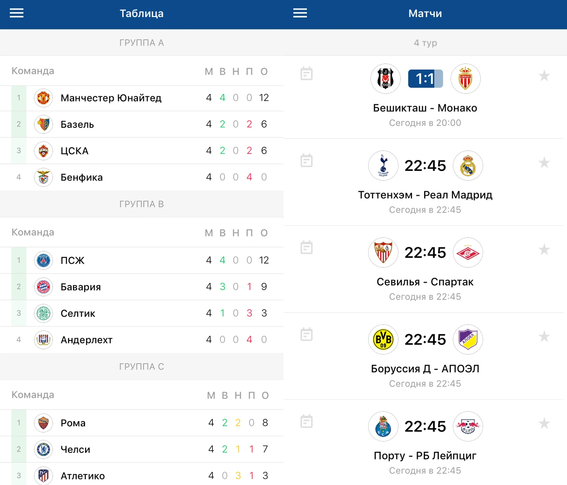Open the hamburger menu on Таблица screen
Screen dimensions: 567x485
click(17, 13)
